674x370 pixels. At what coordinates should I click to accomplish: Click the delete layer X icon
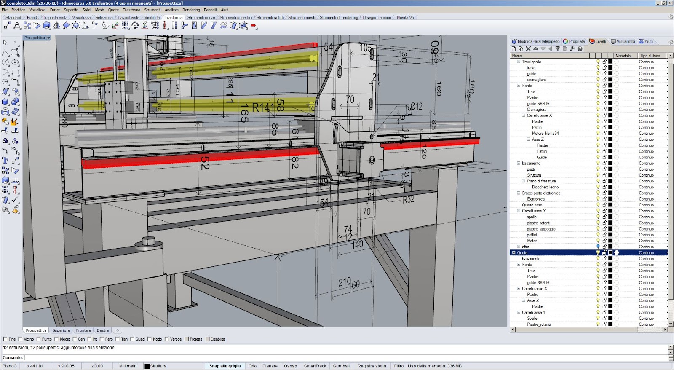tap(528, 49)
